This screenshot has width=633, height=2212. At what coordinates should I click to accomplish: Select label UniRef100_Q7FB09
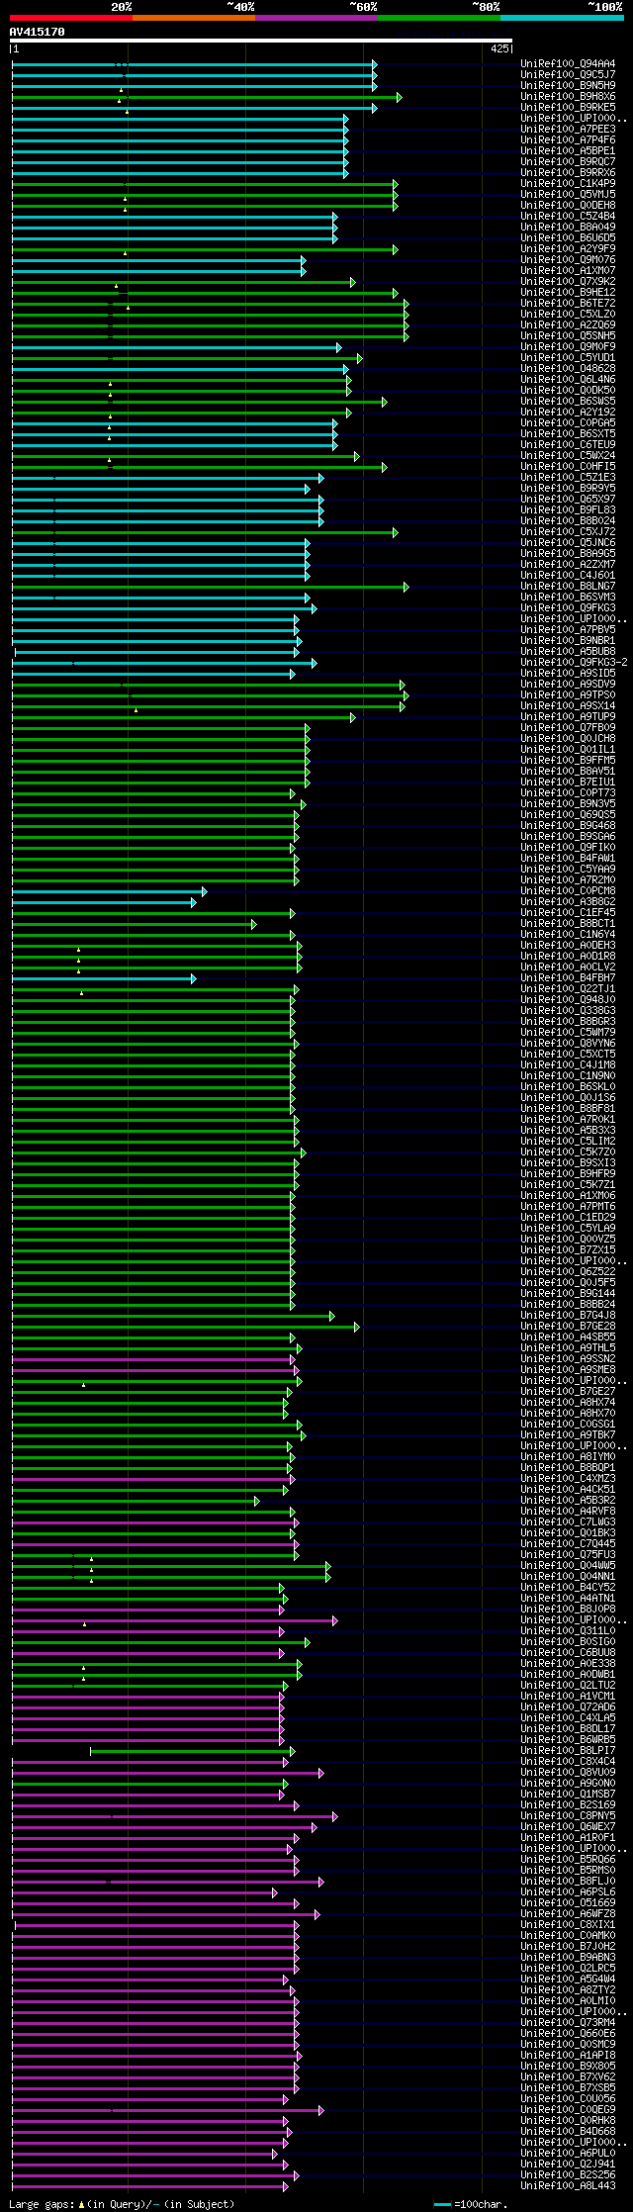568,728
